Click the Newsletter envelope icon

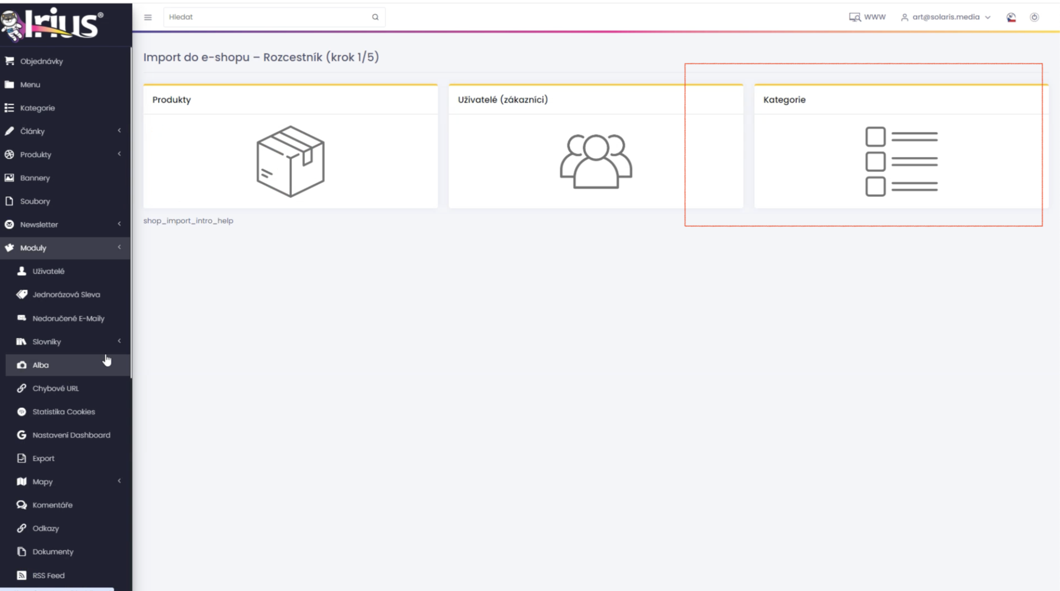click(9, 225)
